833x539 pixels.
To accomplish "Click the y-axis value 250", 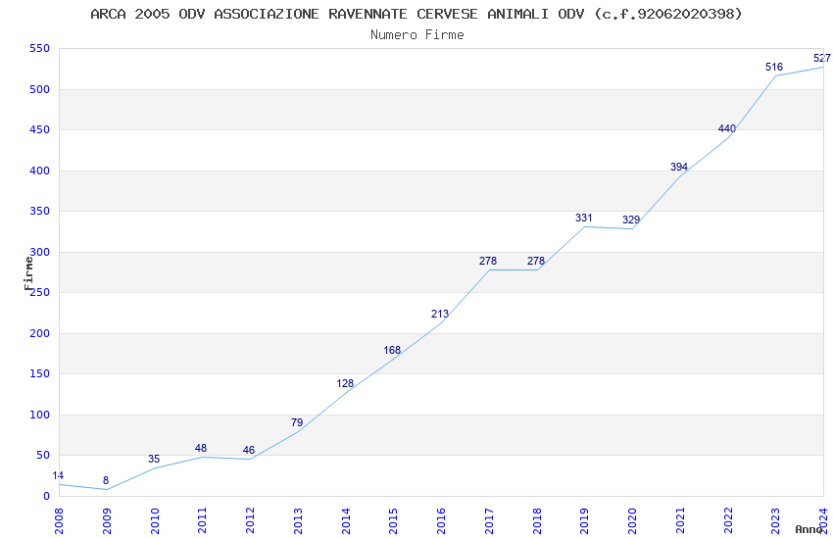I will click(40, 292).
